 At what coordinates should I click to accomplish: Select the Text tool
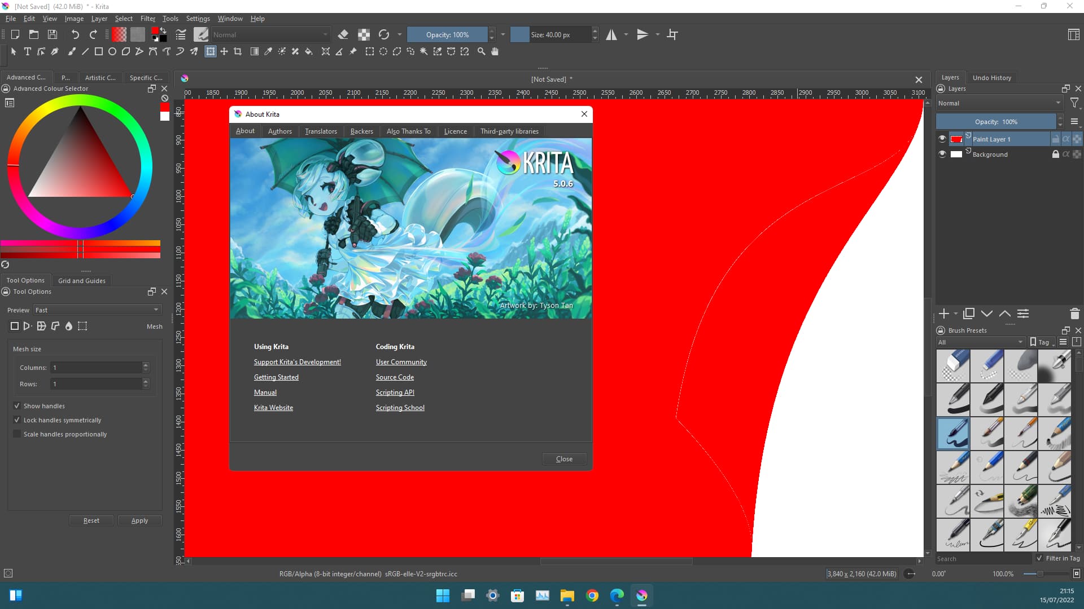tap(27, 51)
